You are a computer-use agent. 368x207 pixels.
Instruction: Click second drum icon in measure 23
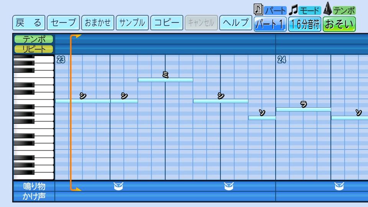[229, 186]
